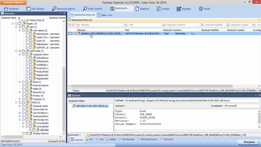Check the Email folder checkbox
Viewport: 261px width, 147px height.
[27, 82]
